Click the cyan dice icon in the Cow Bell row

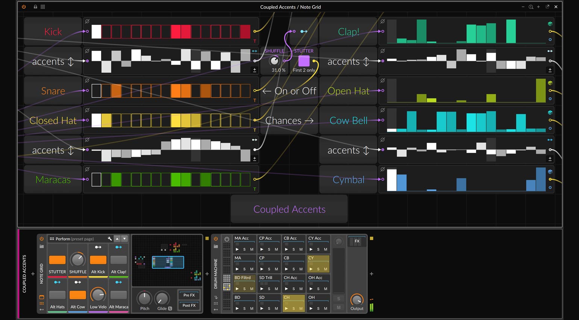pos(550,113)
